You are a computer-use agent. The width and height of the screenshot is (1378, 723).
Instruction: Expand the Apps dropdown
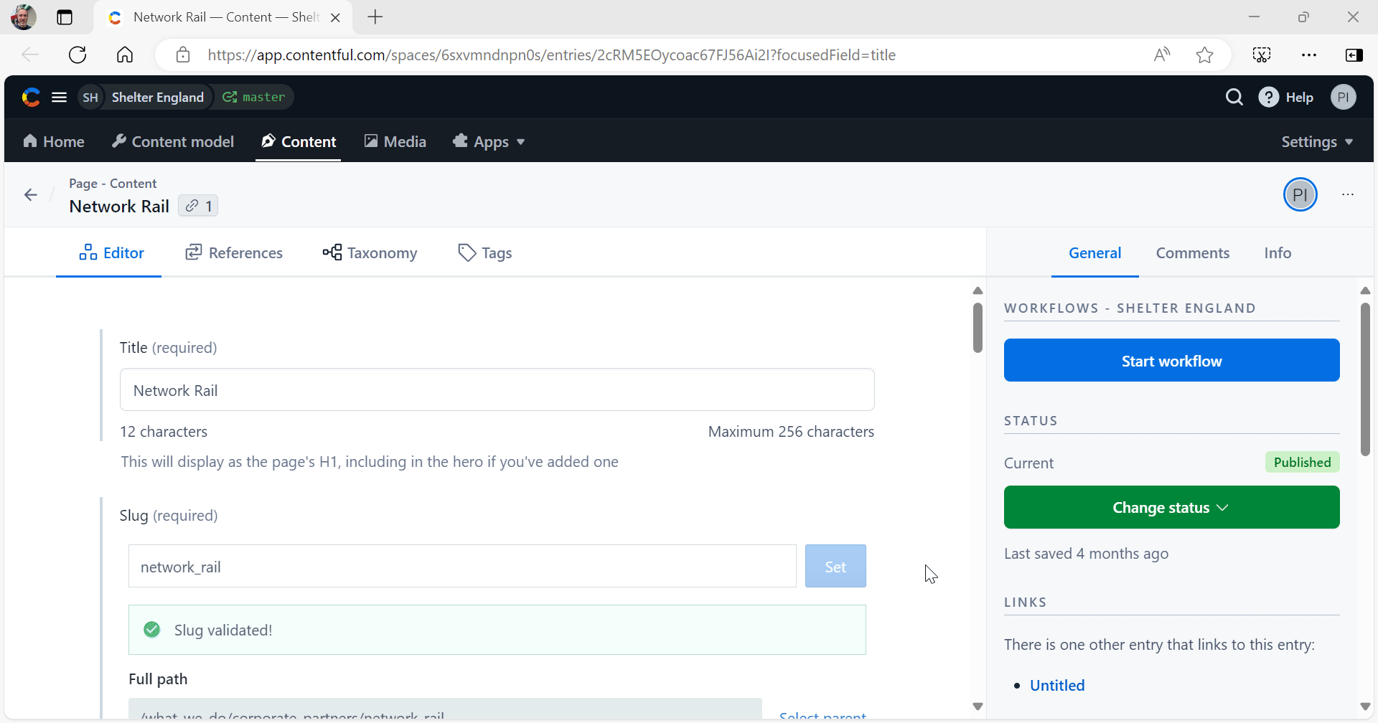(x=489, y=141)
